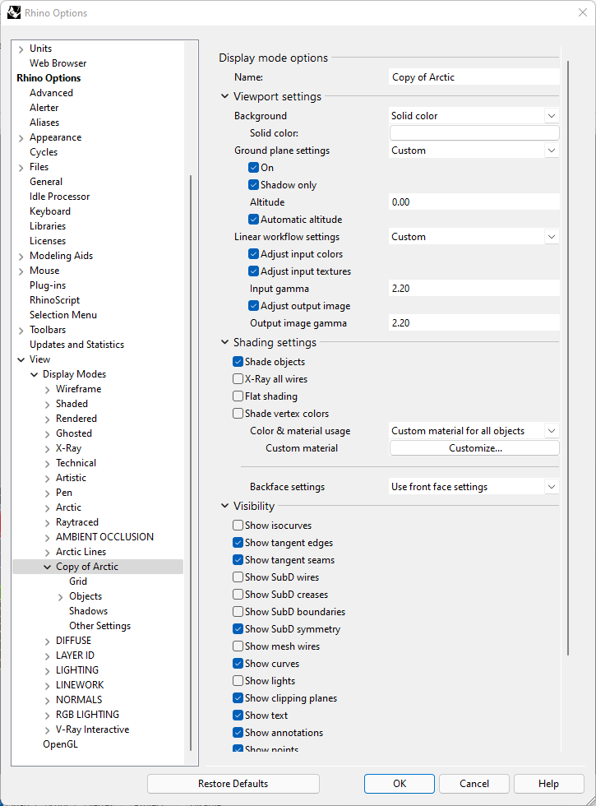Open Linear workflow settings dropdown
This screenshot has width=596, height=806.
click(x=474, y=237)
